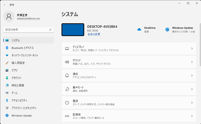Click the ストレージ領域、ドライブ、構成ルール description

(x=88, y=118)
